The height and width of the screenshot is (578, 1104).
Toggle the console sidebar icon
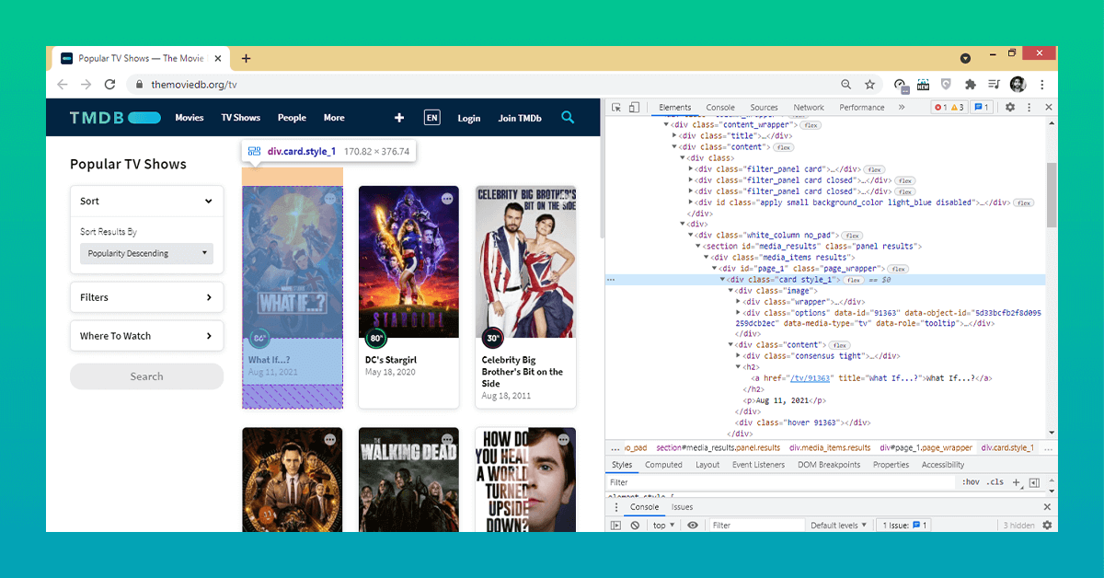click(x=616, y=526)
